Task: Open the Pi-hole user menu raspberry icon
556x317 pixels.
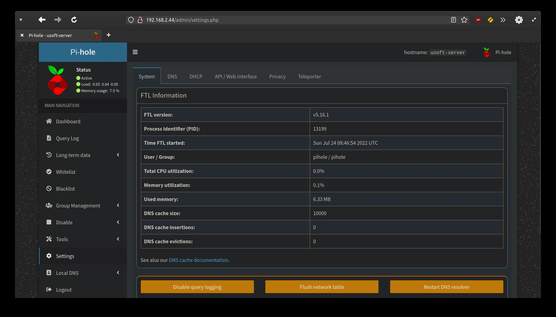Action: pos(487,52)
